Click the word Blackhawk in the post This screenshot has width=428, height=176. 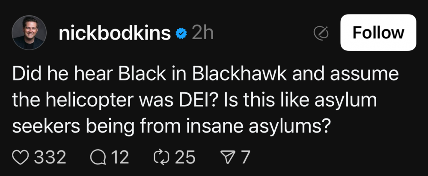coord(232,75)
